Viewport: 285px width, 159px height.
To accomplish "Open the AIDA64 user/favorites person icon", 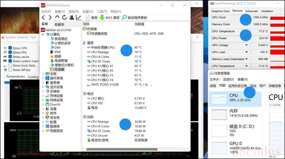I will [72, 17].
